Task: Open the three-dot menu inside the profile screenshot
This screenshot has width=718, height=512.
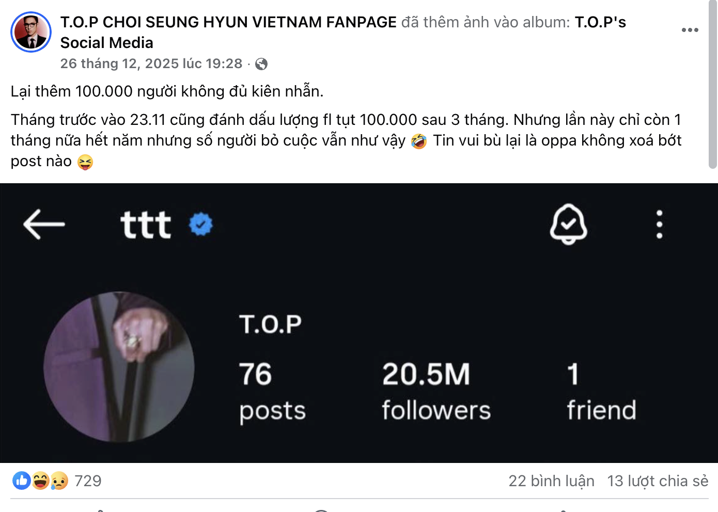Action: point(659,225)
